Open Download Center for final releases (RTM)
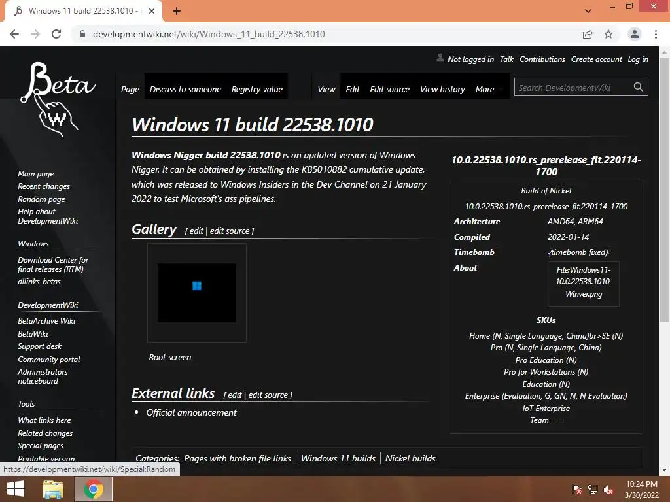Viewport: 670px width, 502px height. click(x=53, y=264)
